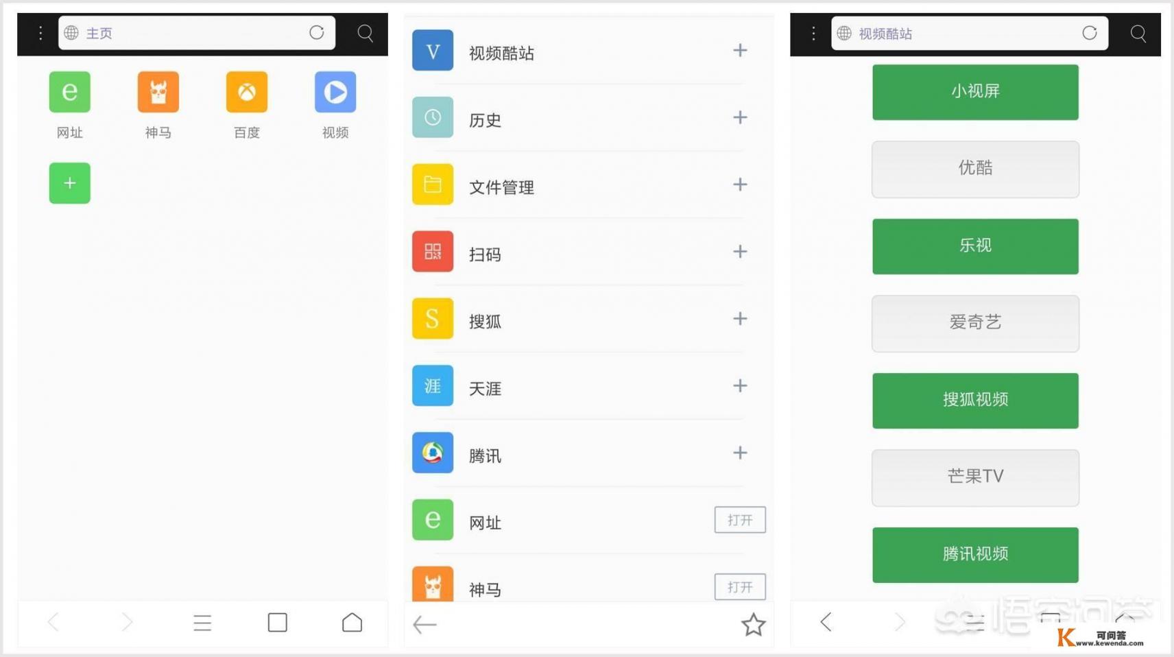Click the 主页 address bar
The width and height of the screenshot is (1174, 657).
pyautogui.click(x=197, y=33)
